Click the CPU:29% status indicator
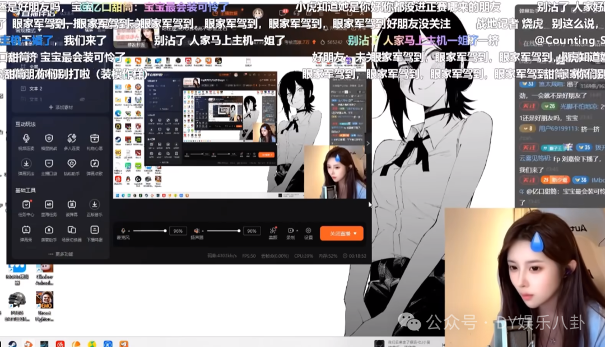This screenshot has height=347, width=605. [x=304, y=256]
